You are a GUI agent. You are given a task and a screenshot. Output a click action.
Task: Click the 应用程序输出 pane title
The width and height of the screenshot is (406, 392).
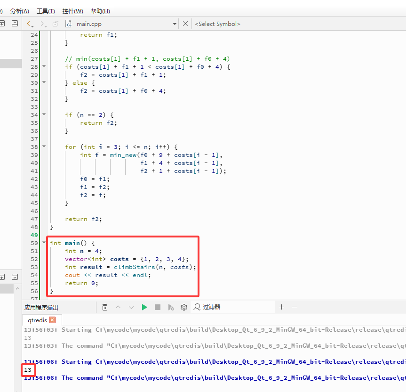point(41,308)
